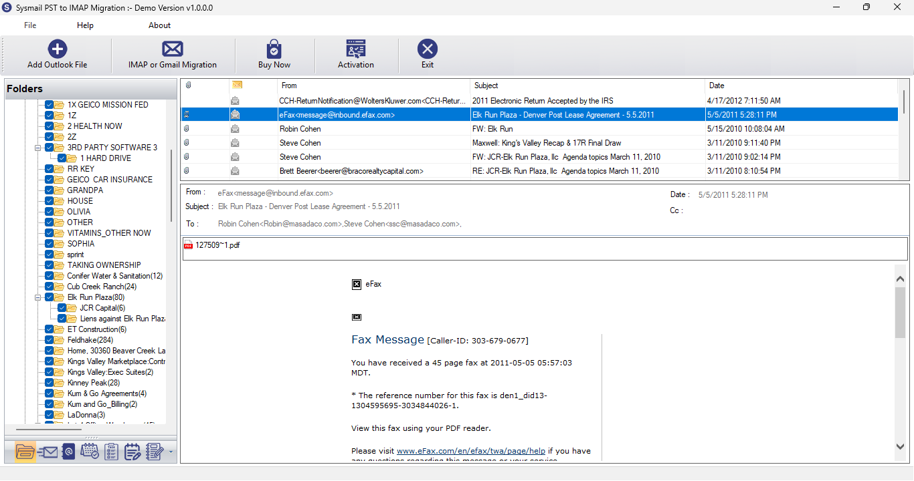Open the File menu
This screenshot has height=481, width=914.
[30, 25]
